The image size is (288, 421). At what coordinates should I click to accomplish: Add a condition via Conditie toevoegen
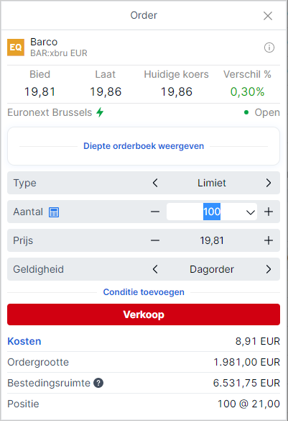click(x=144, y=292)
